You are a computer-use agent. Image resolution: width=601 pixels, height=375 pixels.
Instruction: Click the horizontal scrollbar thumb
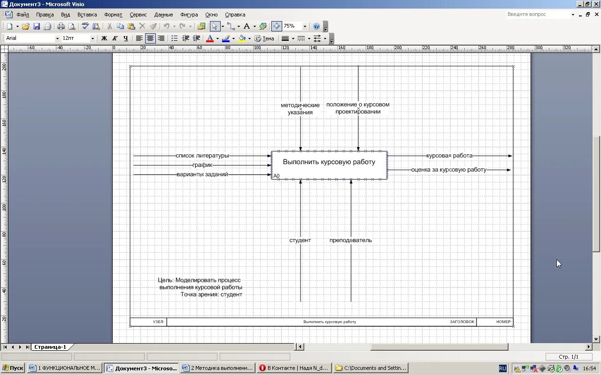[439, 347]
